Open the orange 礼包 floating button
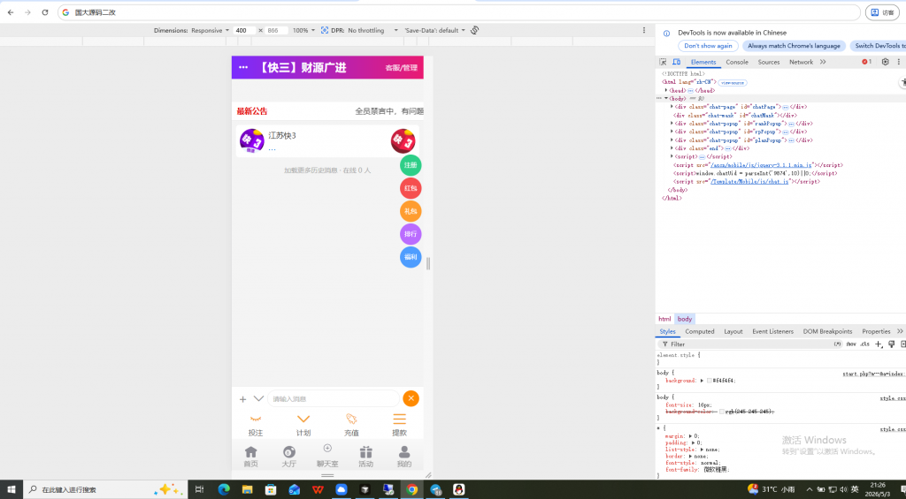Screen dimensions: 906x499 tap(411, 211)
